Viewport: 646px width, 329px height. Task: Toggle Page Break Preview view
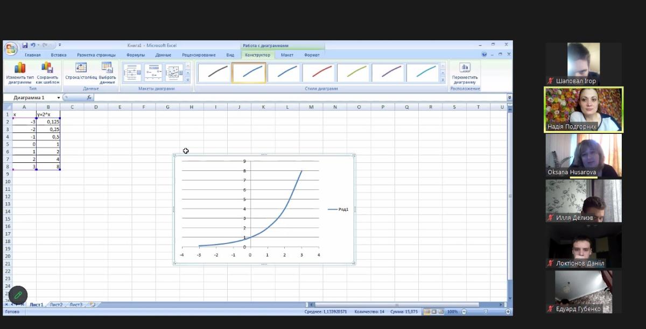pyautogui.click(x=441, y=312)
